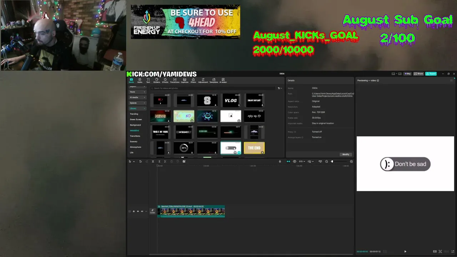Select THIS IS MY VLOG thumbnail
This screenshot has height=257, width=457.
tap(160, 132)
